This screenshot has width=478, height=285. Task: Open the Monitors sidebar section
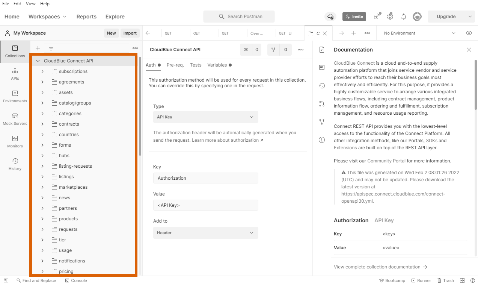coord(15,141)
